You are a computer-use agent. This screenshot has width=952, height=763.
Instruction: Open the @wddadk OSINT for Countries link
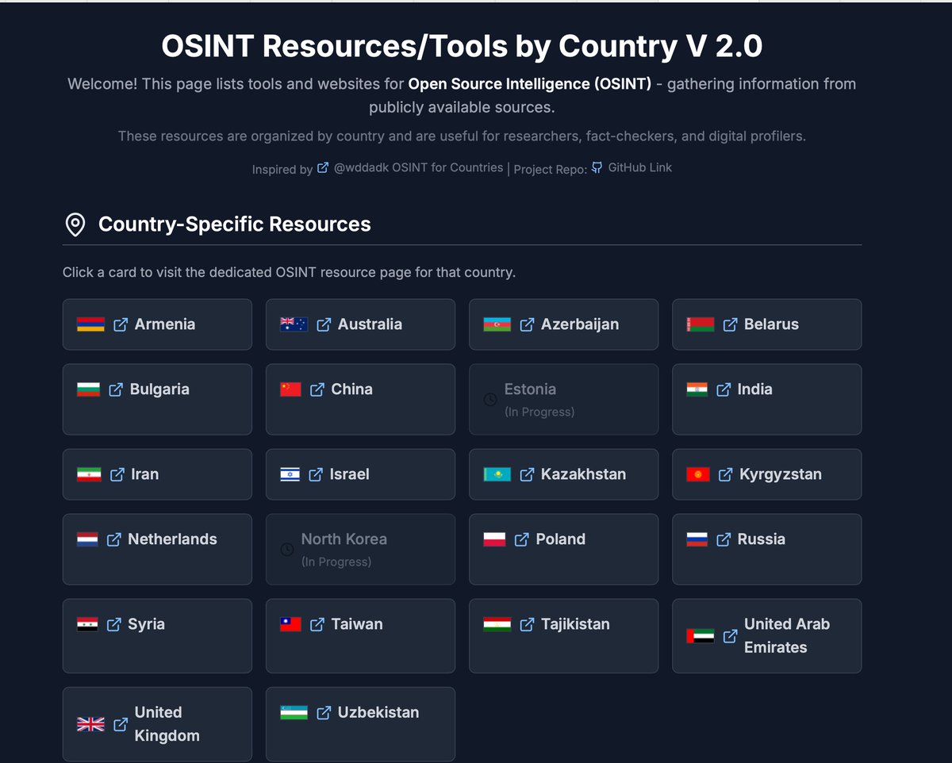click(x=410, y=167)
